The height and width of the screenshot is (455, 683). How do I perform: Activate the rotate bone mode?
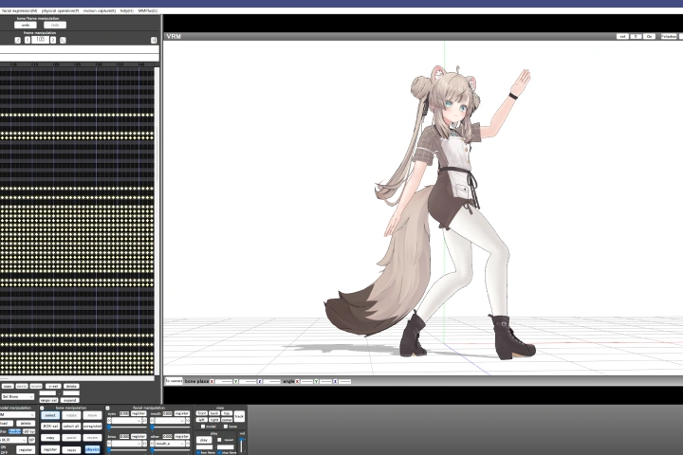tap(71, 415)
